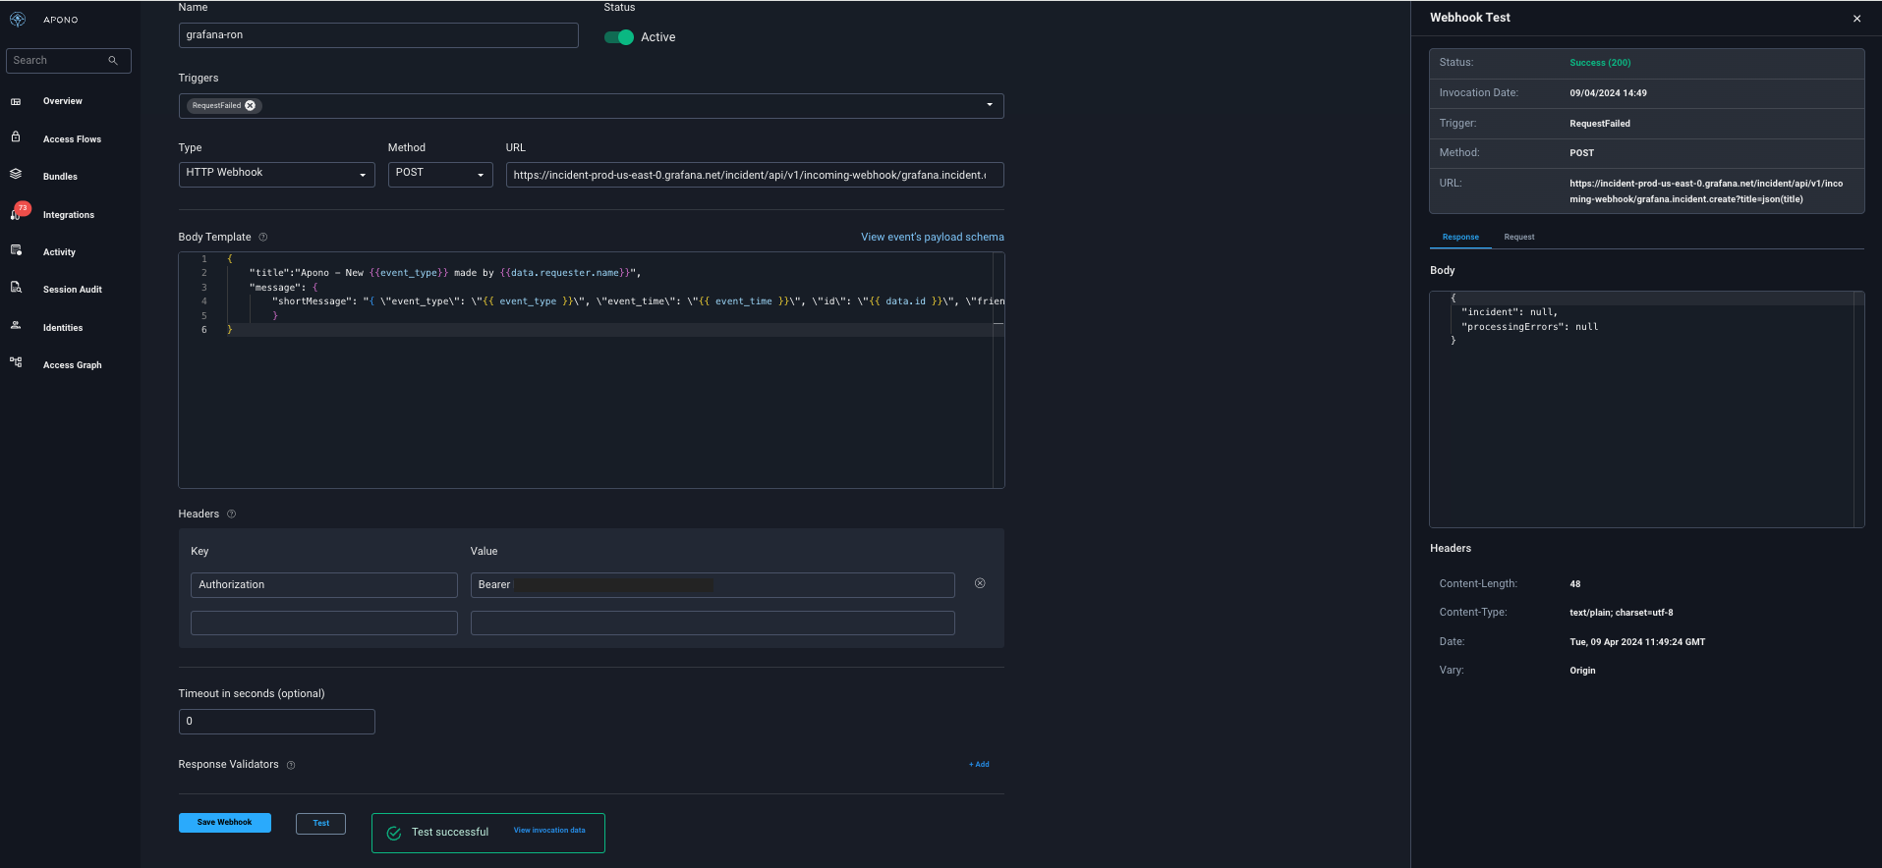The image size is (1882, 868).
Task: Click the Response Validators info icon
Action: click(x=291, y=765)
